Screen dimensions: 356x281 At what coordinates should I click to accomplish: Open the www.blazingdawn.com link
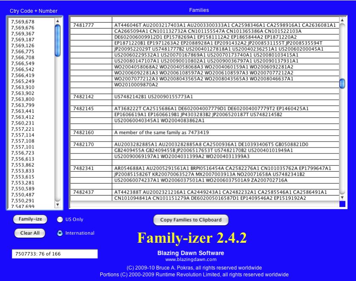tap(191, 259)
